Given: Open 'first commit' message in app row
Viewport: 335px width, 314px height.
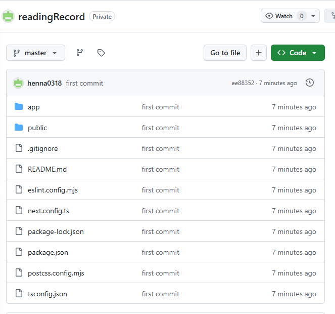Looking at the screenshot, I should pyautogui.click(x=161, y=107).
